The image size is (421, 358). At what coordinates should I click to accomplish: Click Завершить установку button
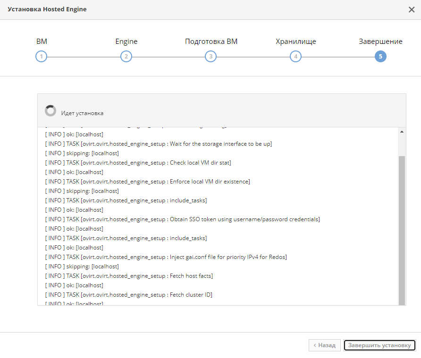tap(379, 345)
